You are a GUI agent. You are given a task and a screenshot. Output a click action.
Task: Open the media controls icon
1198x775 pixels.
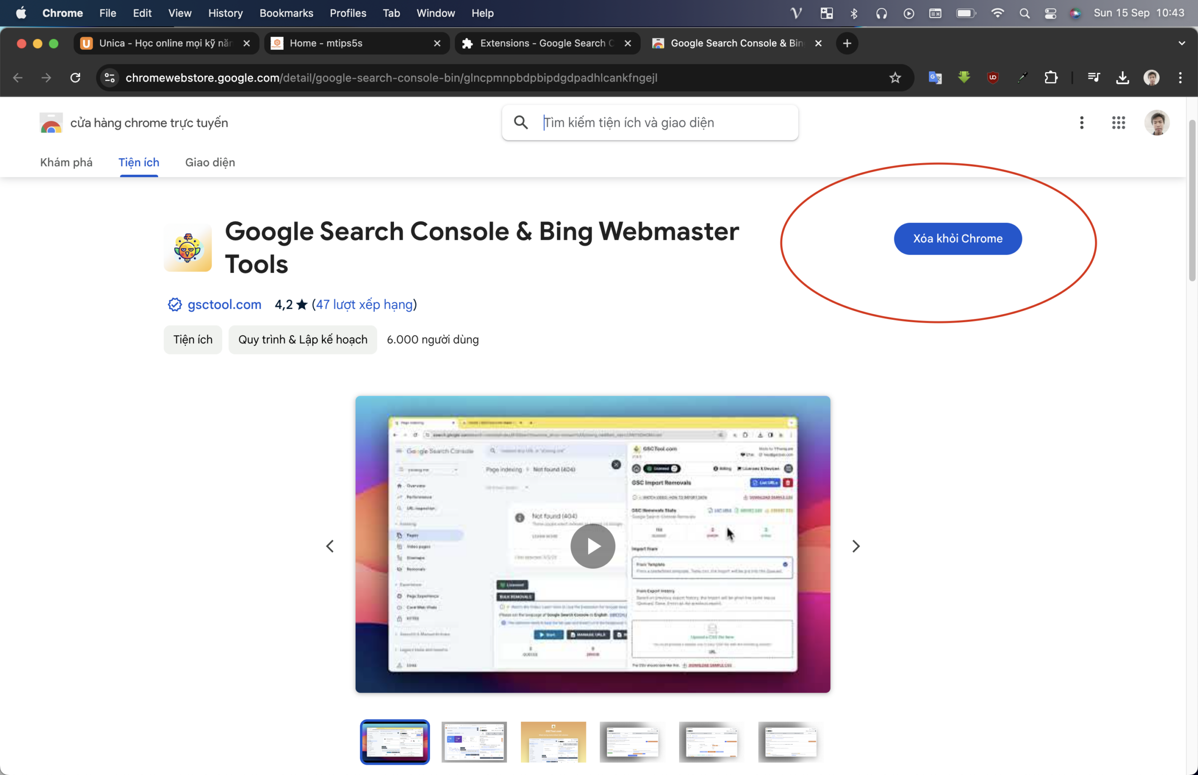point(1093,78)
